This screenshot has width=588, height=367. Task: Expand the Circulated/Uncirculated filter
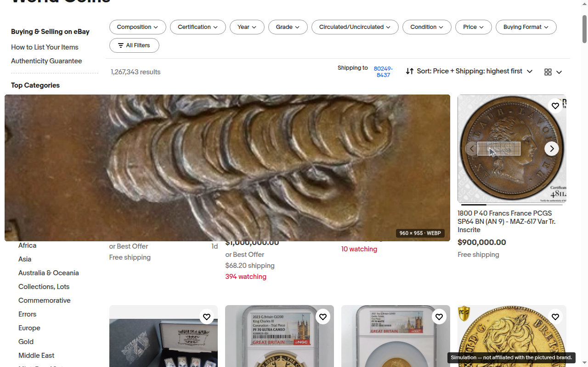(355, 27)
